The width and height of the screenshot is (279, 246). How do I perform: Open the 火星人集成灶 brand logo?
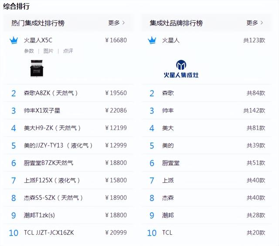click(180, 69)
